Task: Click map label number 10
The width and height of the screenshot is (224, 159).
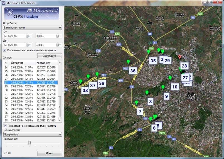Action: (175, 87)
